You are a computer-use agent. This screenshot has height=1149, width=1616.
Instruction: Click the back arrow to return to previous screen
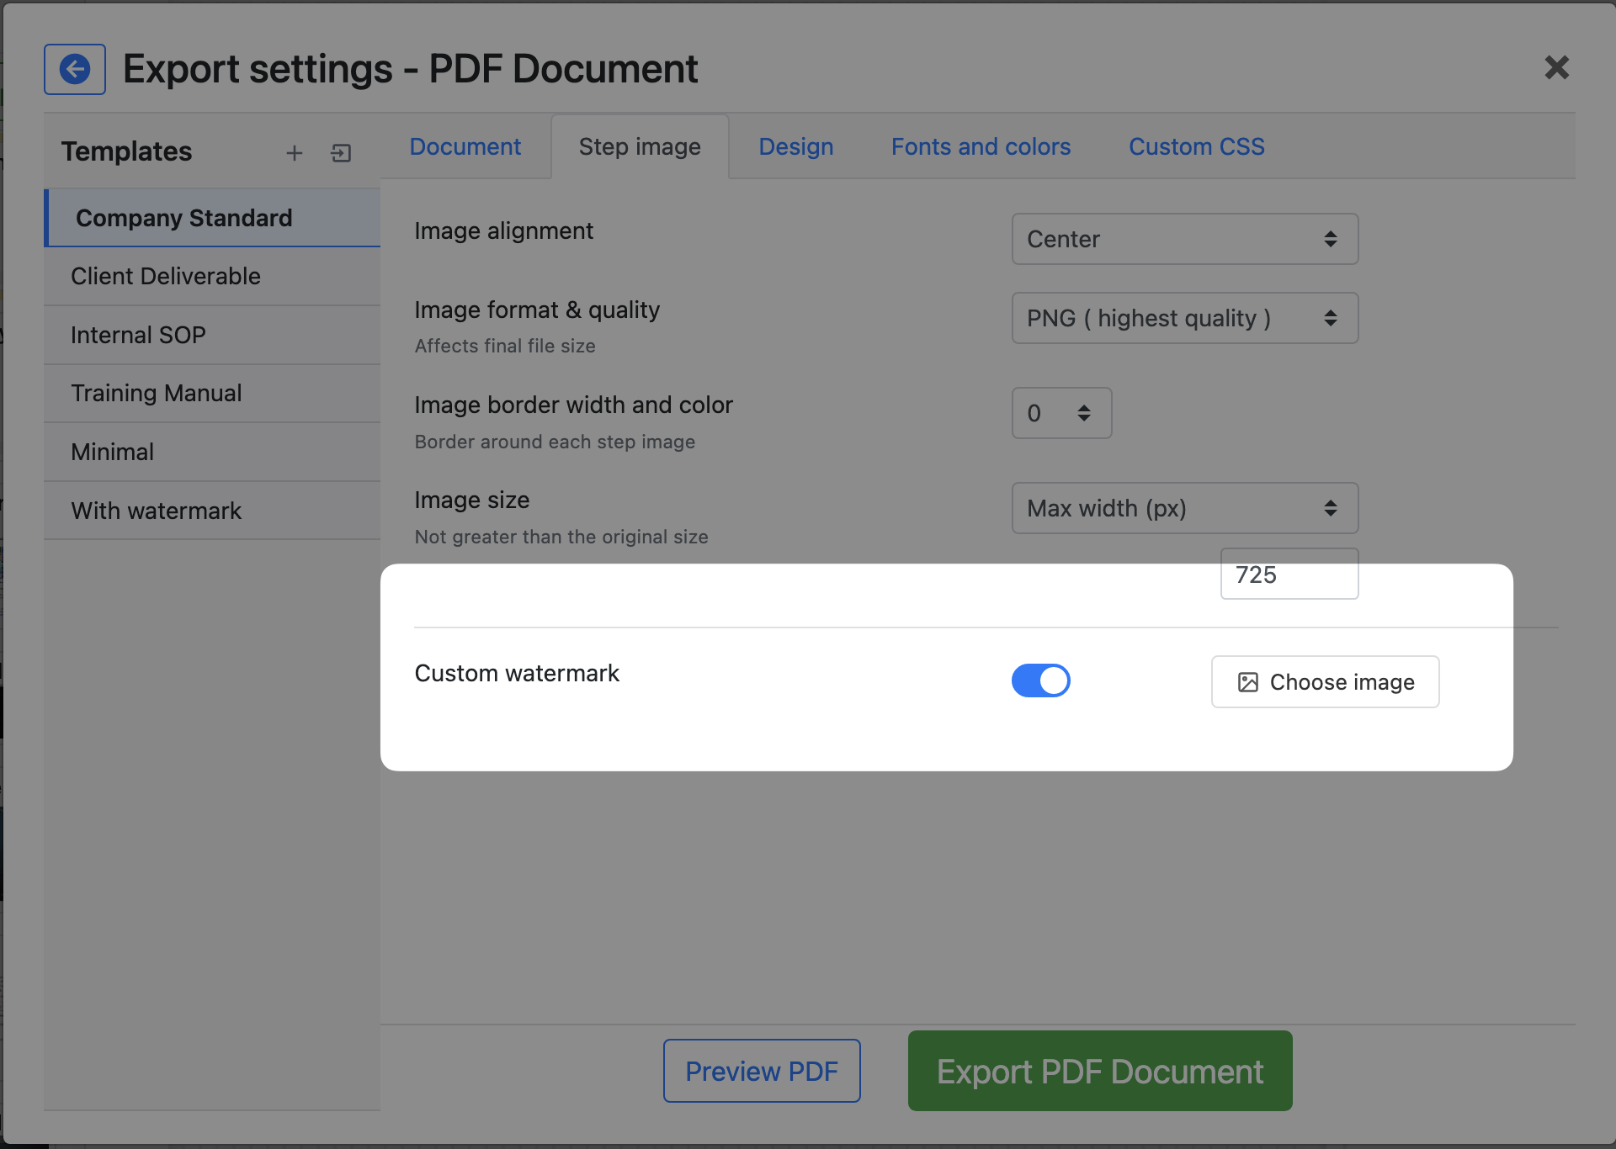[x=74, y=69]
